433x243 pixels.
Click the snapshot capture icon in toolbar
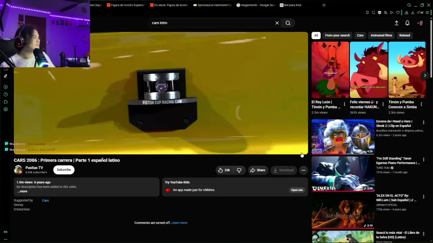[x=373, y=12]
